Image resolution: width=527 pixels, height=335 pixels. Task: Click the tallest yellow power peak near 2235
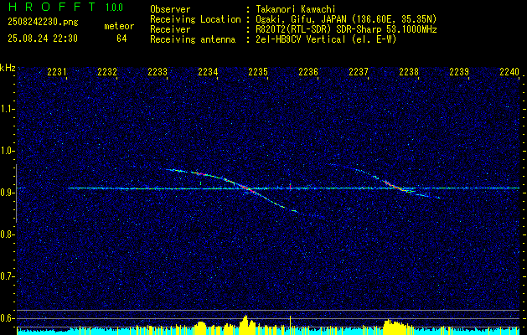[x=245, y=323]
